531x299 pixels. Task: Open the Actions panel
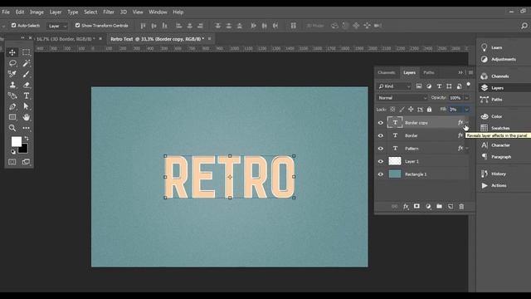tap(499, 186)
